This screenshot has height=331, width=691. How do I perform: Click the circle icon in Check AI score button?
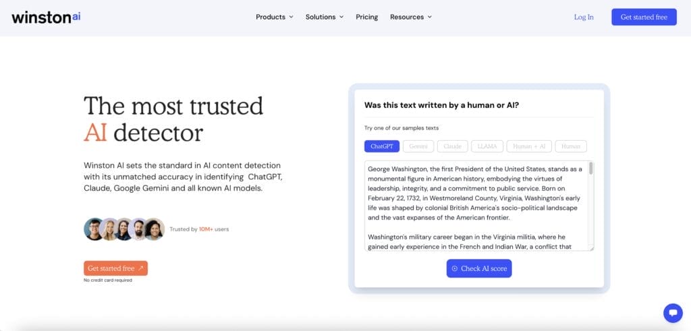[455, 268]
